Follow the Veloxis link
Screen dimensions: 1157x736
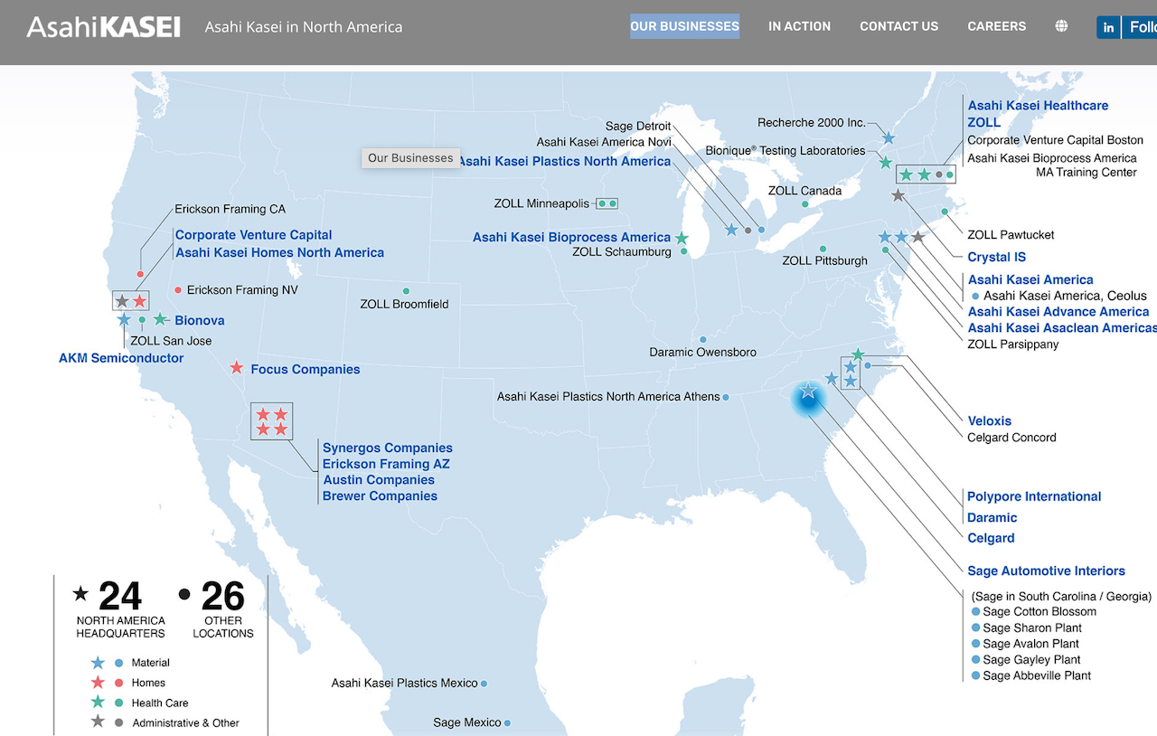[989, 420]
